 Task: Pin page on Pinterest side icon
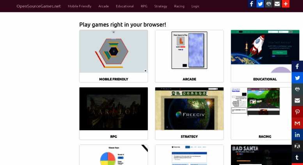(297, 112)
